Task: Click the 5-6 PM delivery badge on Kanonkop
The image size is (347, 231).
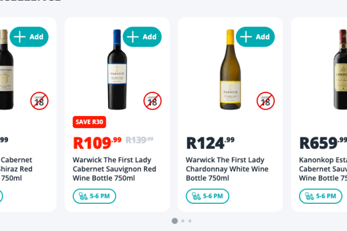Action: click(x=320, y=196)
